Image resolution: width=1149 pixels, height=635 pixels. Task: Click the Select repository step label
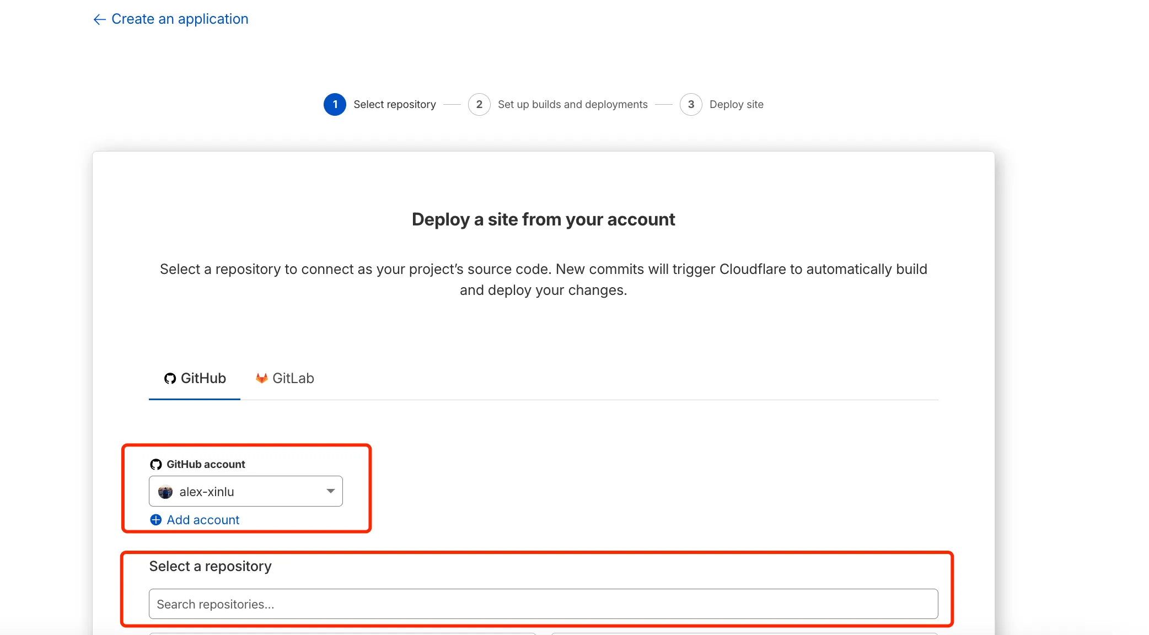395,104
